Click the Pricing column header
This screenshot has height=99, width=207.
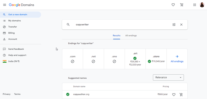coord(166,87)
